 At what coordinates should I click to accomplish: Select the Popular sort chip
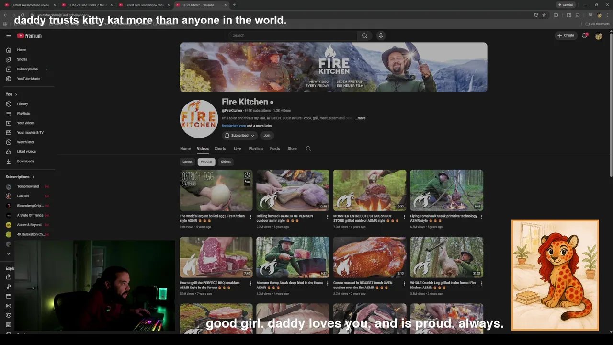[206, 162]
